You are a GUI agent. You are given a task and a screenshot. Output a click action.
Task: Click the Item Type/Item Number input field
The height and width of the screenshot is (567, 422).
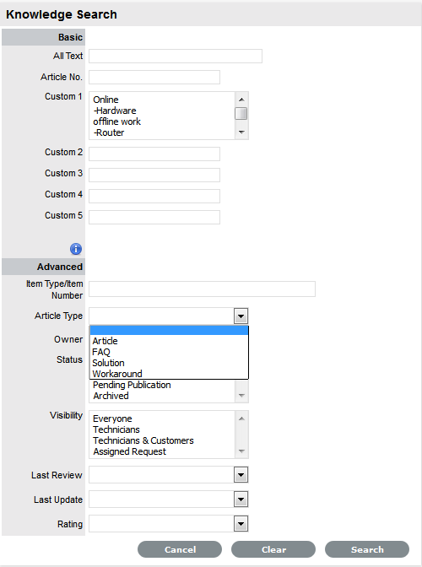tap(203, 289)
